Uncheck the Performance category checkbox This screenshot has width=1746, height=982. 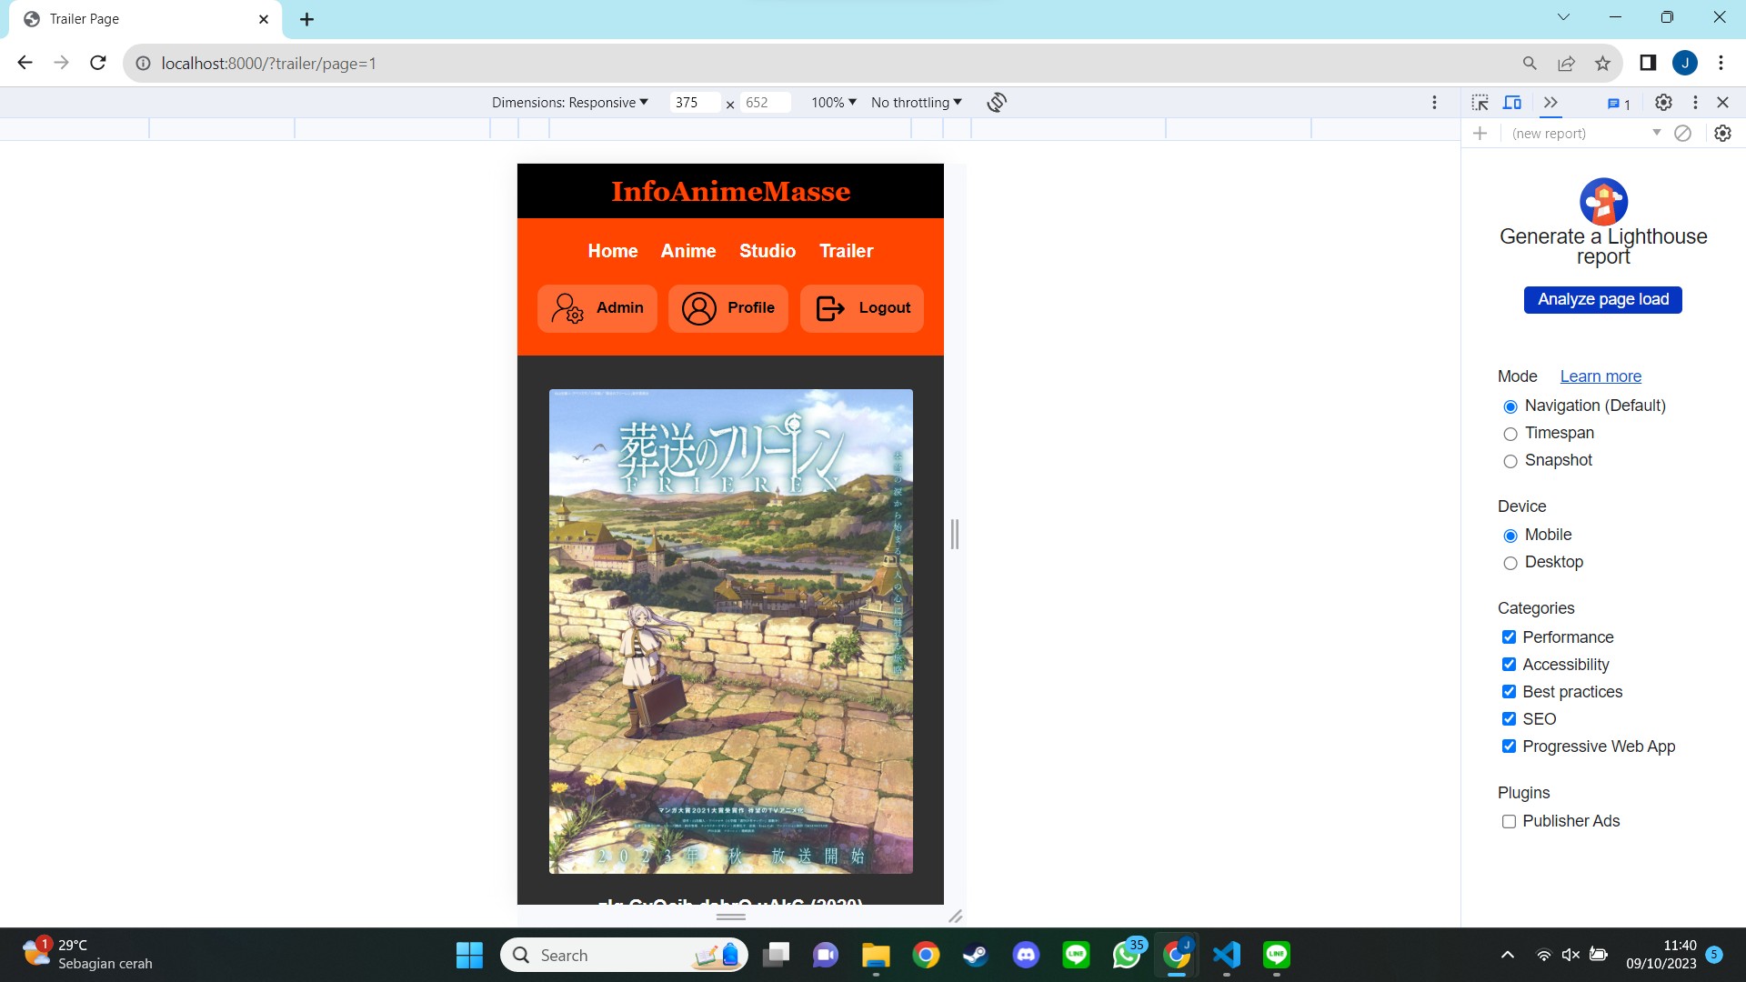1509,637
